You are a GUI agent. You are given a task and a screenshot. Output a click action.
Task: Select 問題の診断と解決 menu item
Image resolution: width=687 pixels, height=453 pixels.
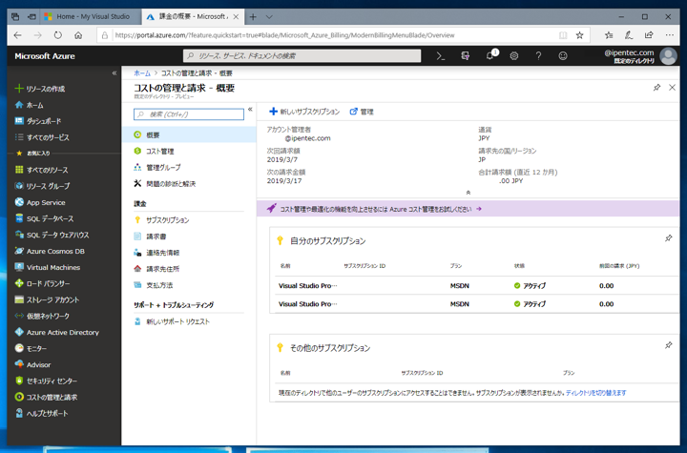[189, 183]
